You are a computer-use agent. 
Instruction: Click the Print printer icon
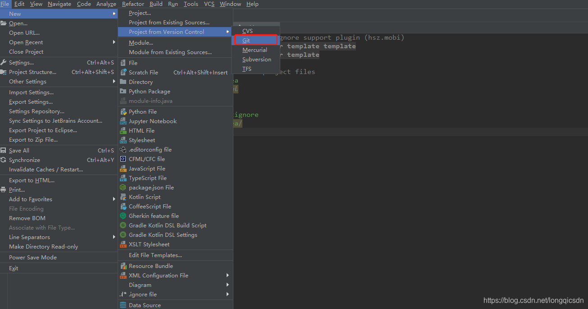4,190
